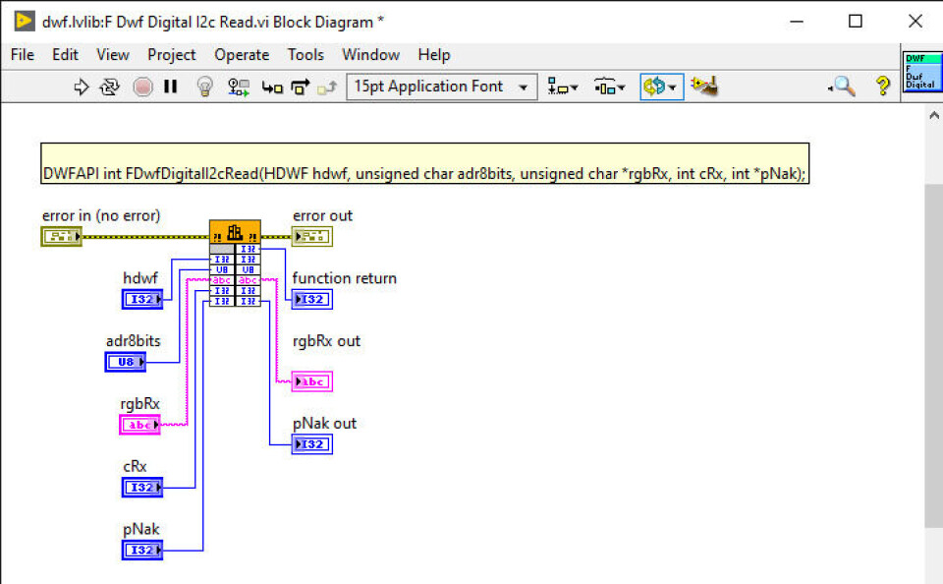
Task: Click the 'cRx' label
Action: pos(135,466)
